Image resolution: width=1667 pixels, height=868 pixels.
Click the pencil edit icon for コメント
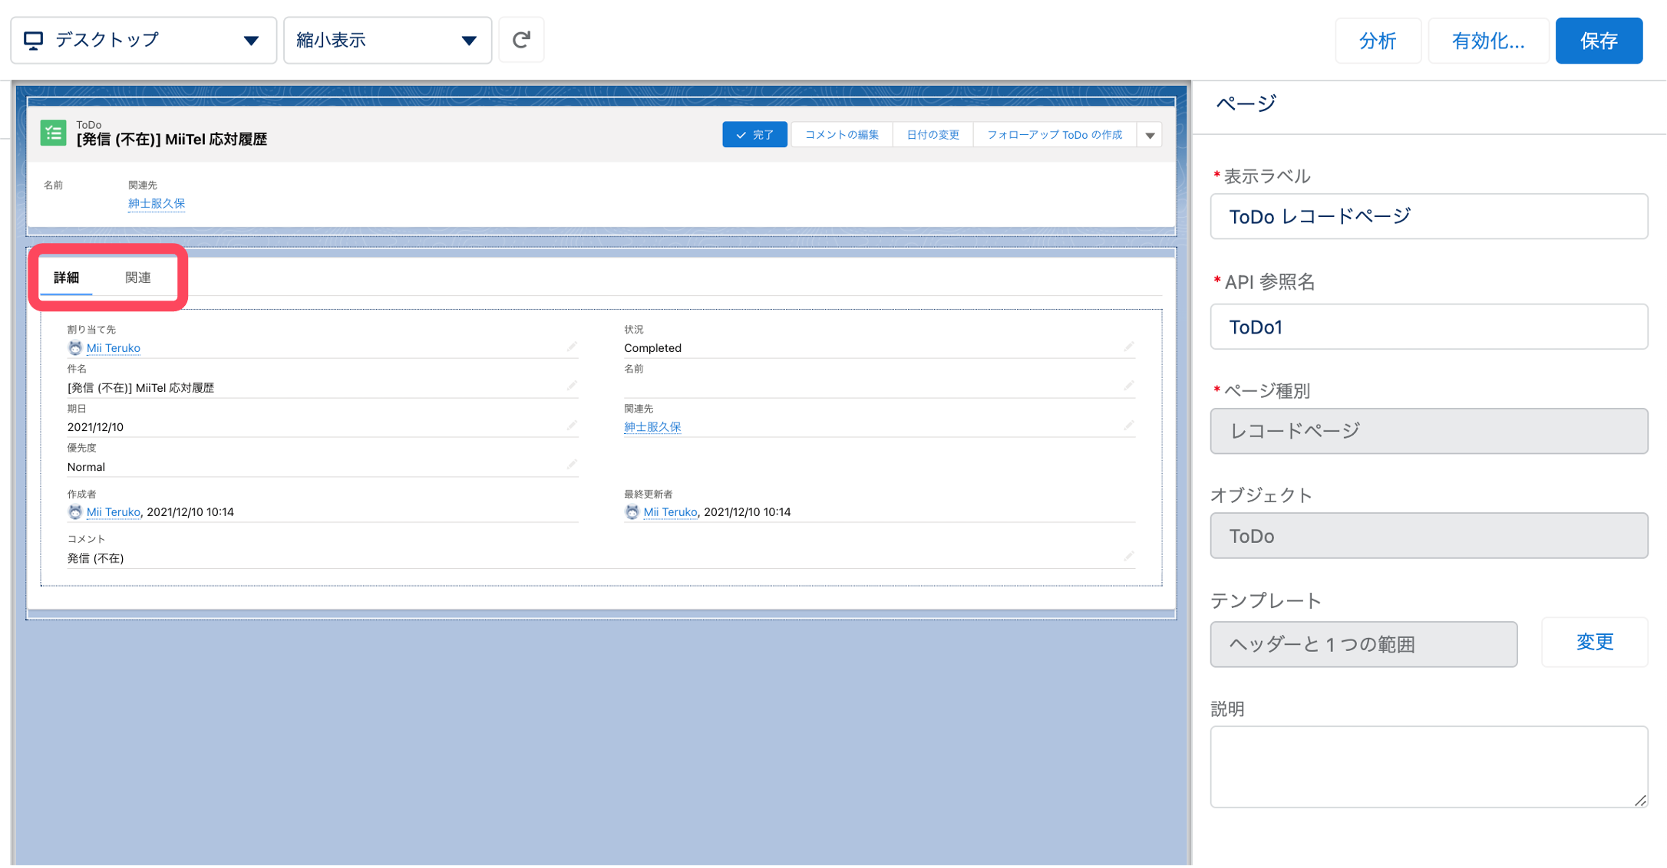pos(1128,557)
